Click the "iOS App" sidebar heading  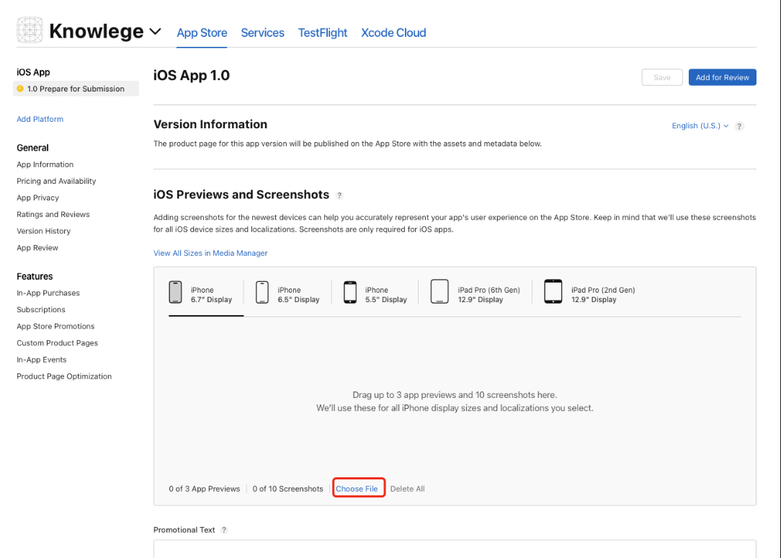(x=33, y=72)
